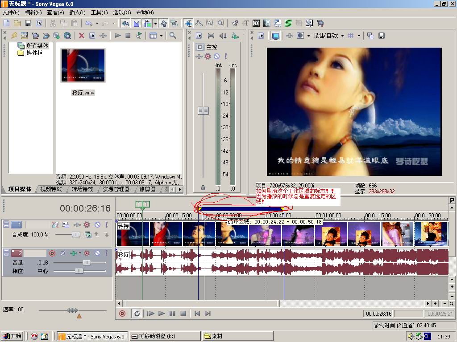
Task: Select 所有媒体 in media tree
Action: (x=37, y=46)
